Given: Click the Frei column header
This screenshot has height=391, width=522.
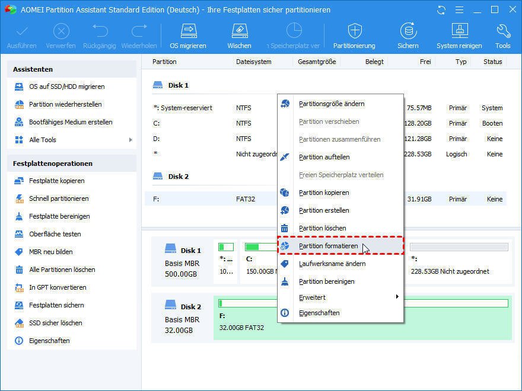Looking at the screenshot, I should pyautogui.click(x=425, y=62).
